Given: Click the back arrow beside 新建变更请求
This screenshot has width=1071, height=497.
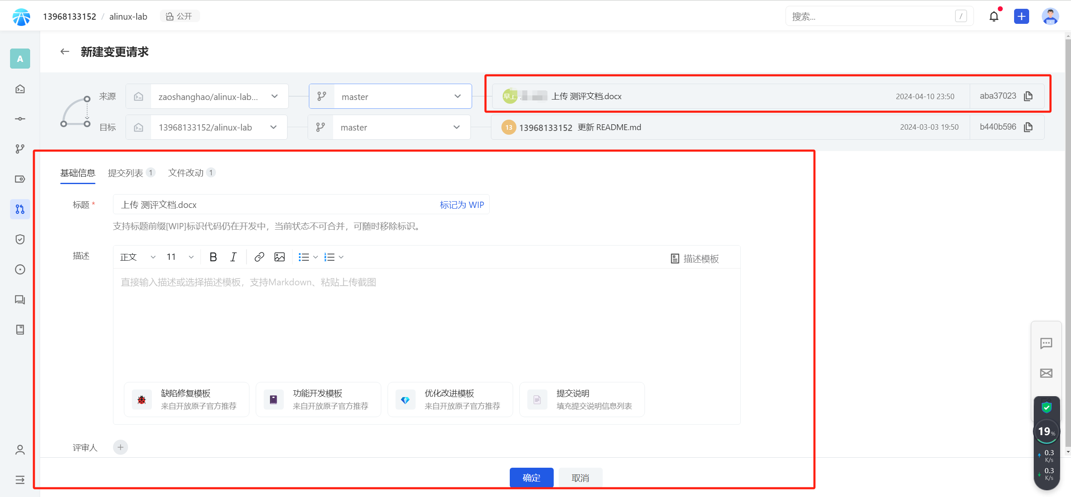Looking at the screenshot, I should [x=64, y=51].
